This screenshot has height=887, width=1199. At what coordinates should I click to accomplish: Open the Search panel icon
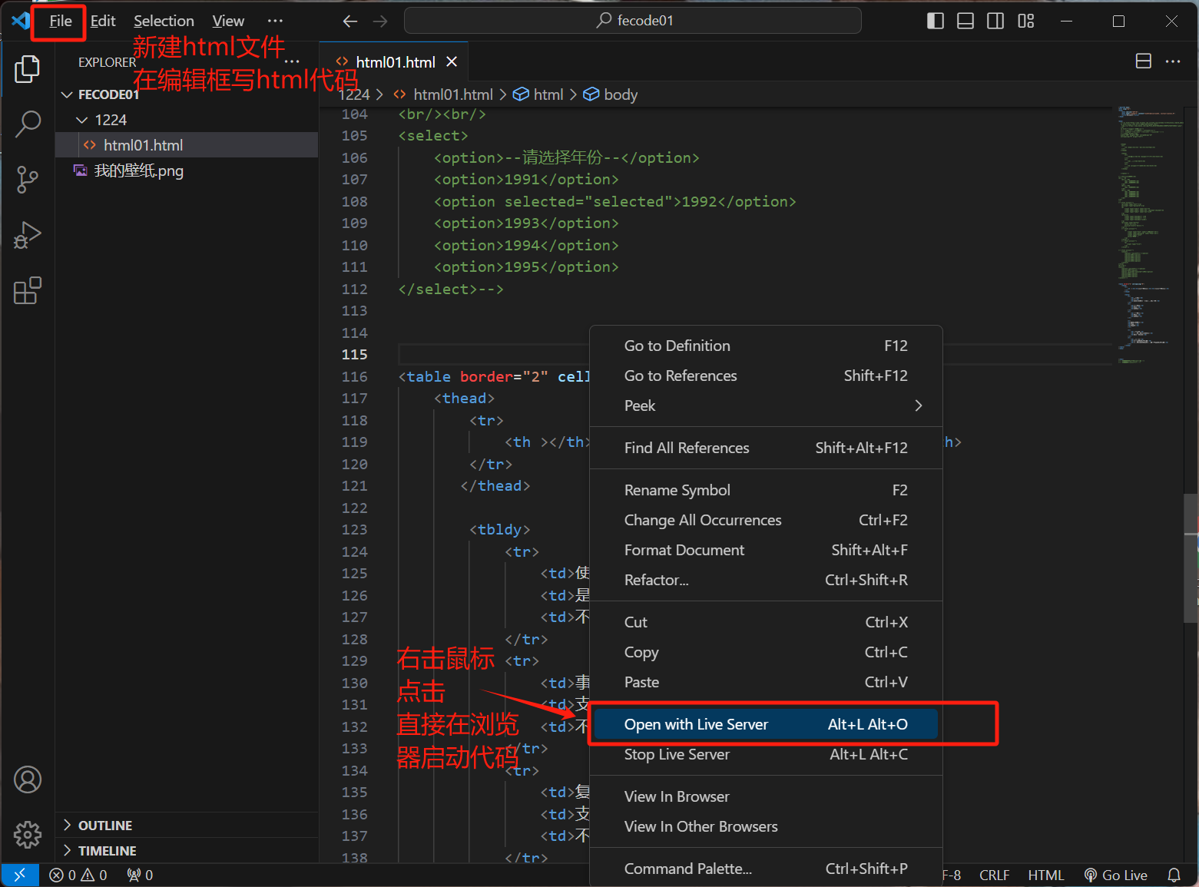click(28, 123)
